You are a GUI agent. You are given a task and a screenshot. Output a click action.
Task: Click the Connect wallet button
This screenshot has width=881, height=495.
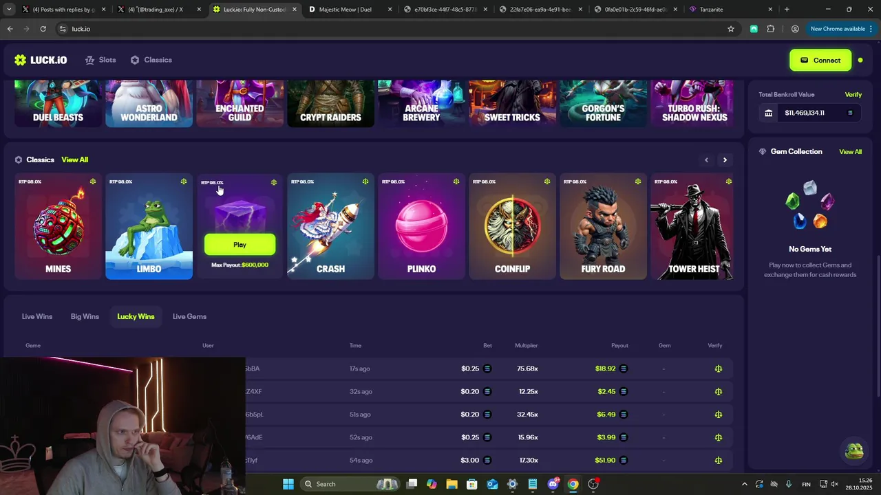coord(820,60)
